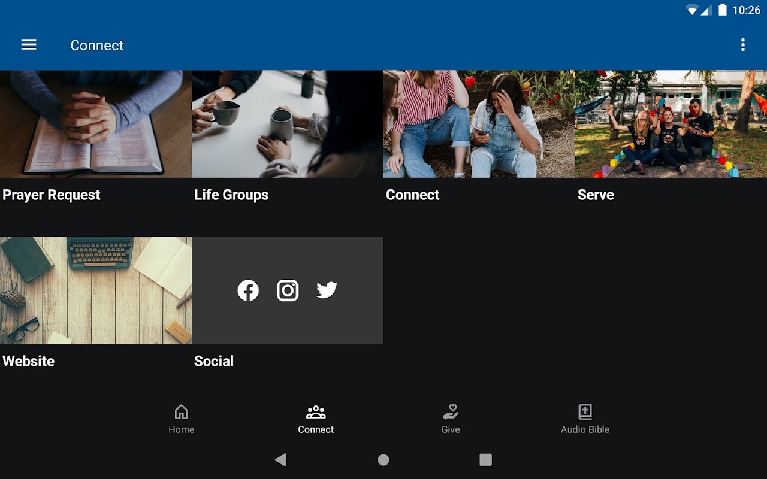Viewport: 767px width, 479px height.
Task: Tap the Give heart-in-hand icon
Action: pyautogui.click(x=451, y=412)
